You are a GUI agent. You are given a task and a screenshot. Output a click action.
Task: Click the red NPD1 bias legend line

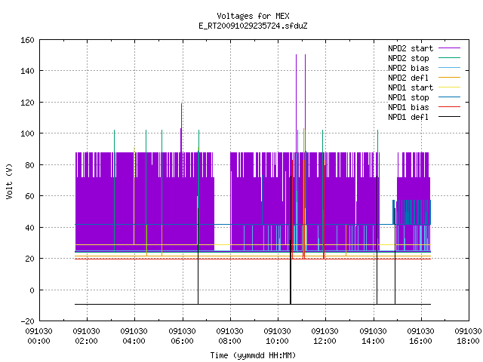[x=449, y=107]
